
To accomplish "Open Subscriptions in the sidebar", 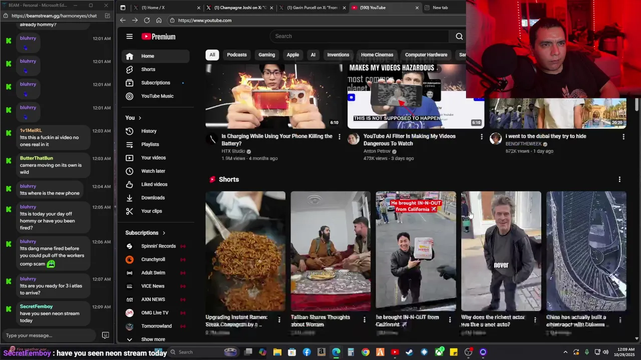I will [155, 82].
